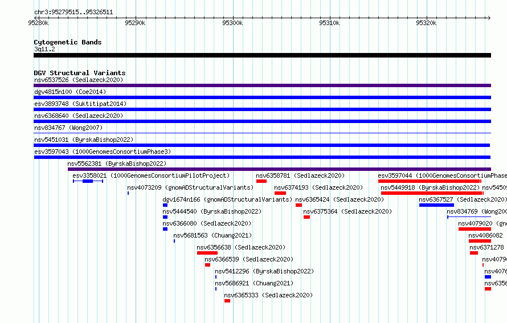
Task: Click the red block under nsv6371278
Action: coord(474,253)
